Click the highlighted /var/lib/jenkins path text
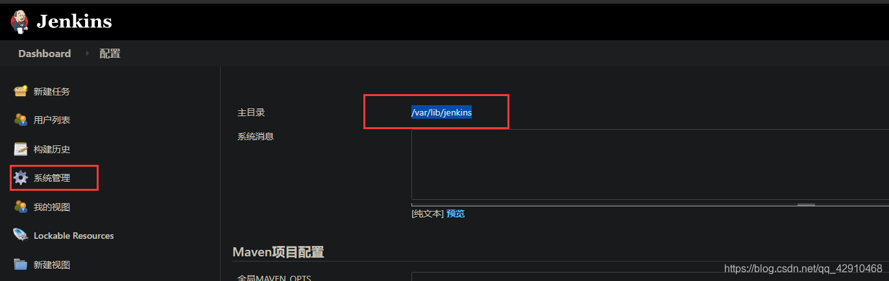Viewport: 889px width, 281px height. click(442, 112)
